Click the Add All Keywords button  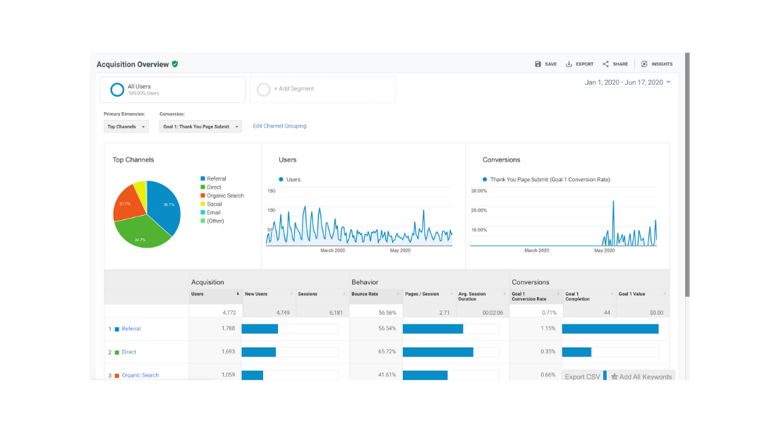(641, 377)
